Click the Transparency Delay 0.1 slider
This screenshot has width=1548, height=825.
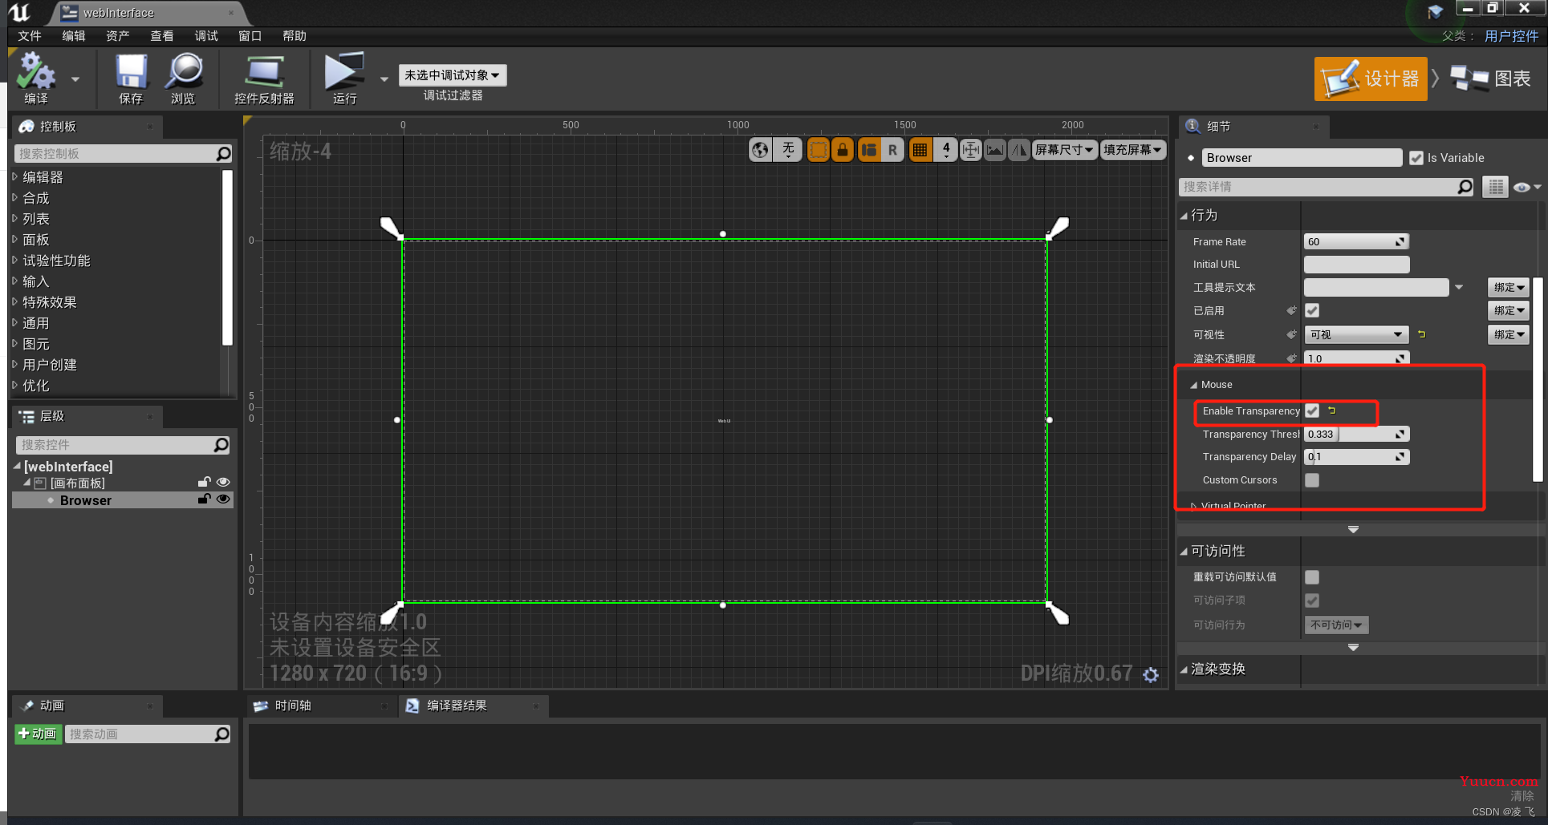(1356, 456)
